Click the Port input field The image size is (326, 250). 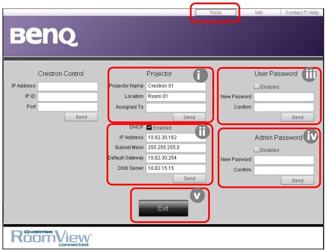click(68, 107)
